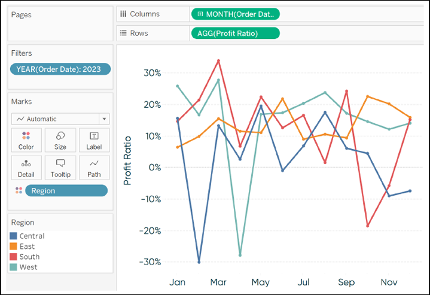Click the 30% axis tick label
Screen dimensions: 430x295
152,73
